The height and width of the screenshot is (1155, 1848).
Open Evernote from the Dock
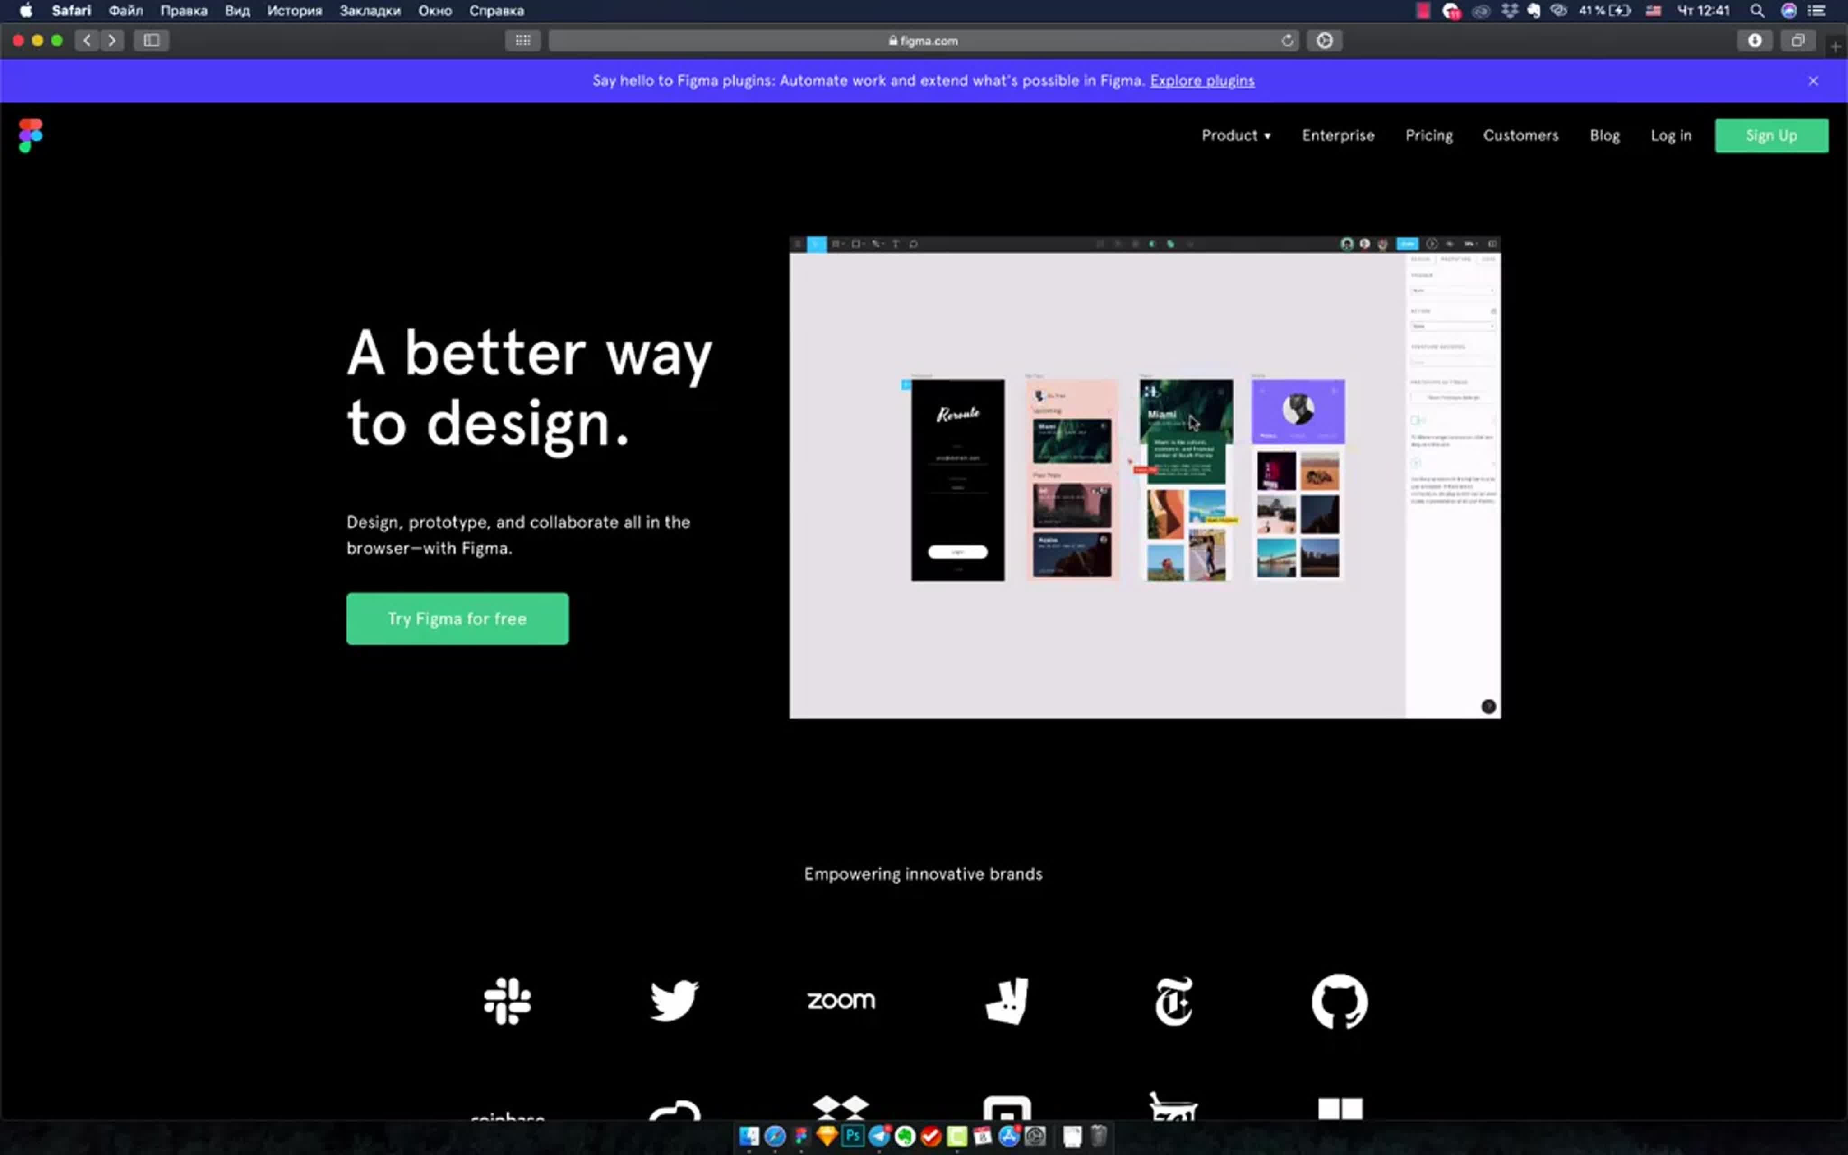click(x=905, y=1137)
